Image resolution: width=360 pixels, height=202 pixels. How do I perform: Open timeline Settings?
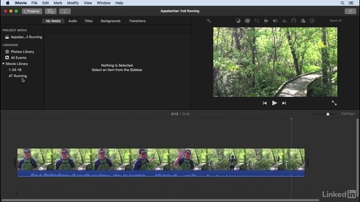click(348, 113)
